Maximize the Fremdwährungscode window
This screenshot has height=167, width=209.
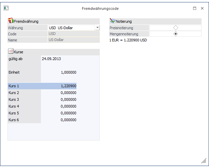194,8
